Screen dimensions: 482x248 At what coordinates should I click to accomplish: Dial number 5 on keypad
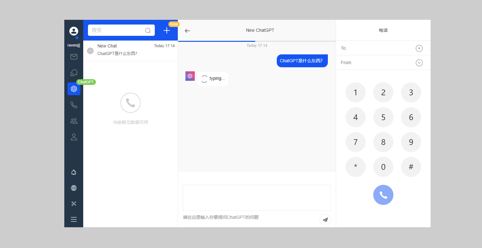pyautogui.click(x=383, y=117)
